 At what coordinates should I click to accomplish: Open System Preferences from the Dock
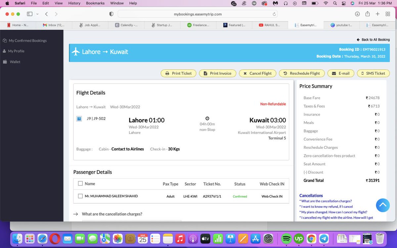coord(268,238)
